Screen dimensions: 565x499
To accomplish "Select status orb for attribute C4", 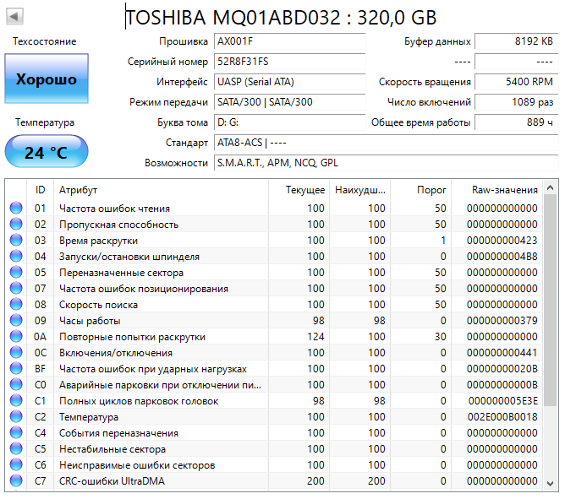I will (x=16, y=433).
